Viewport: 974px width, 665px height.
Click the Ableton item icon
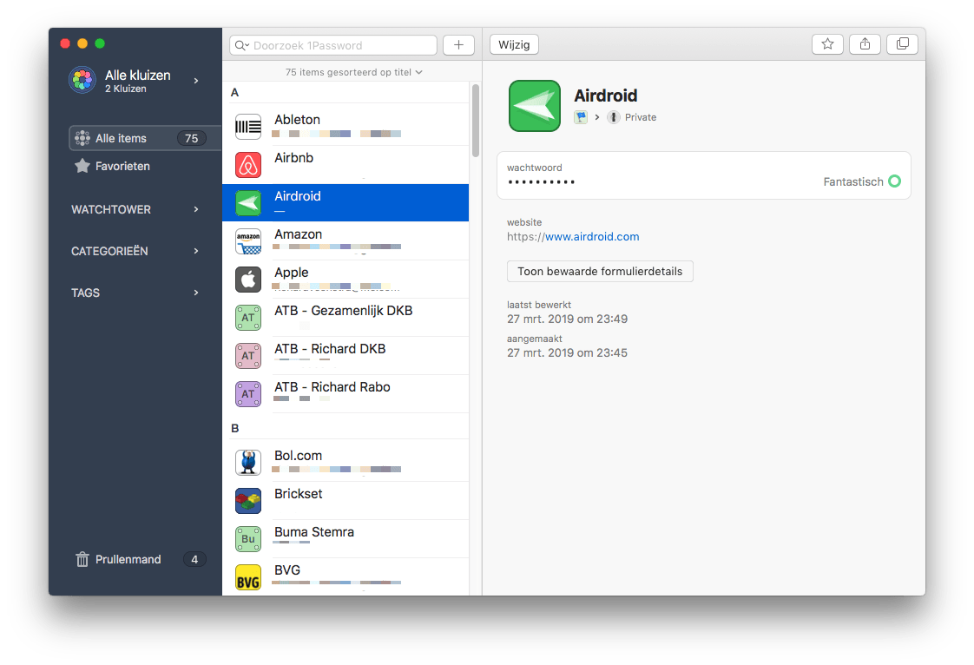coord(248,127)
